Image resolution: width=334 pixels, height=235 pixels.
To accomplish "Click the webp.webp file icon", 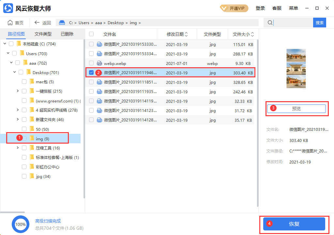I will coord(99,63).
